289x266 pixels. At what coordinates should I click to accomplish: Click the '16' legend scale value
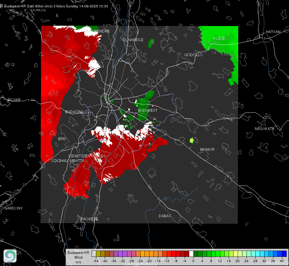pyautogui.click(x=228, y=261)
